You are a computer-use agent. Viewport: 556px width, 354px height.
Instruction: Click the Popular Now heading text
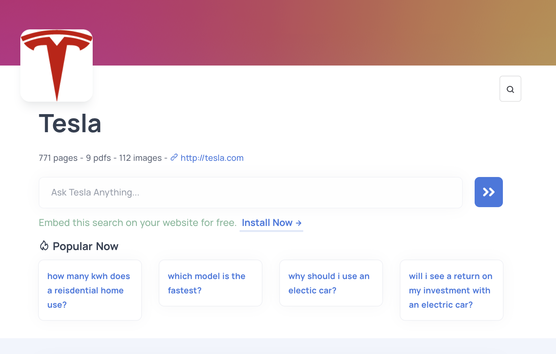[86, 246]
